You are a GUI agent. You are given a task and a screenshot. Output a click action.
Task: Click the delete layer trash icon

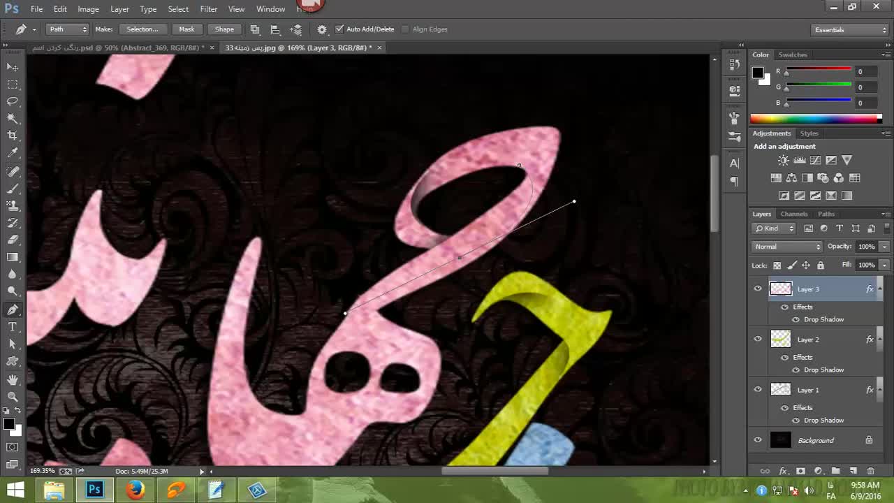[870, 471]
